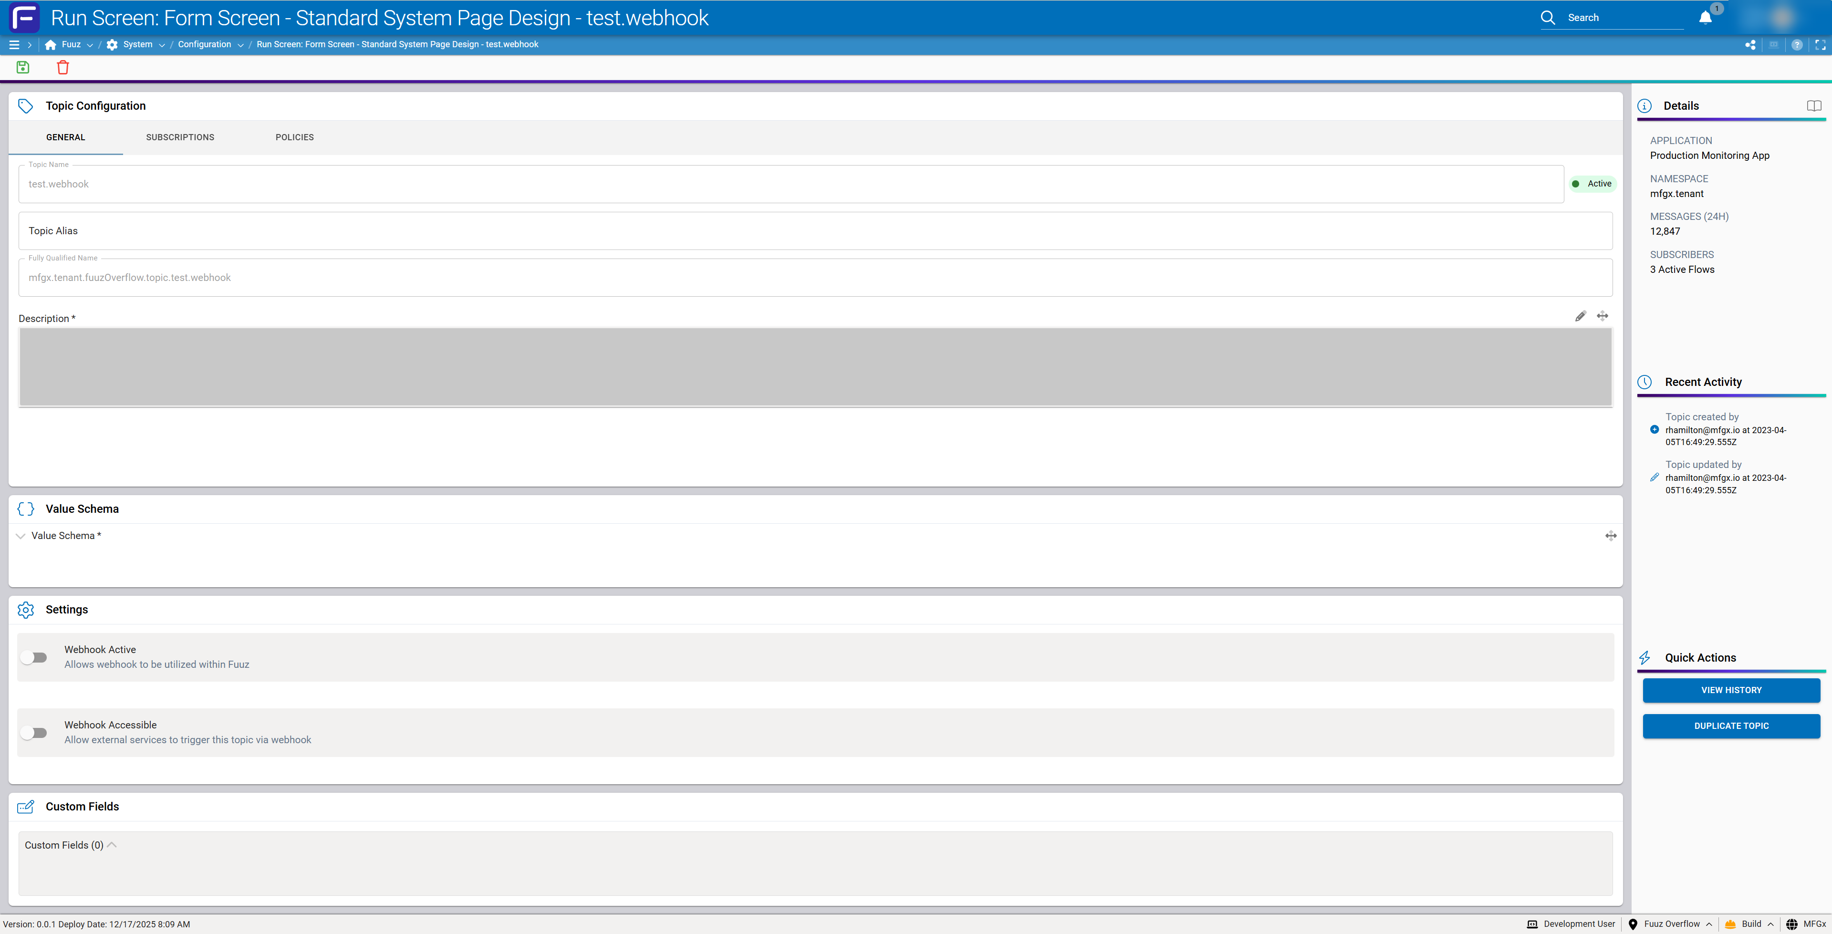Expand the Value Schema chevron
1832x934 pixels.
tap(21, 536)
